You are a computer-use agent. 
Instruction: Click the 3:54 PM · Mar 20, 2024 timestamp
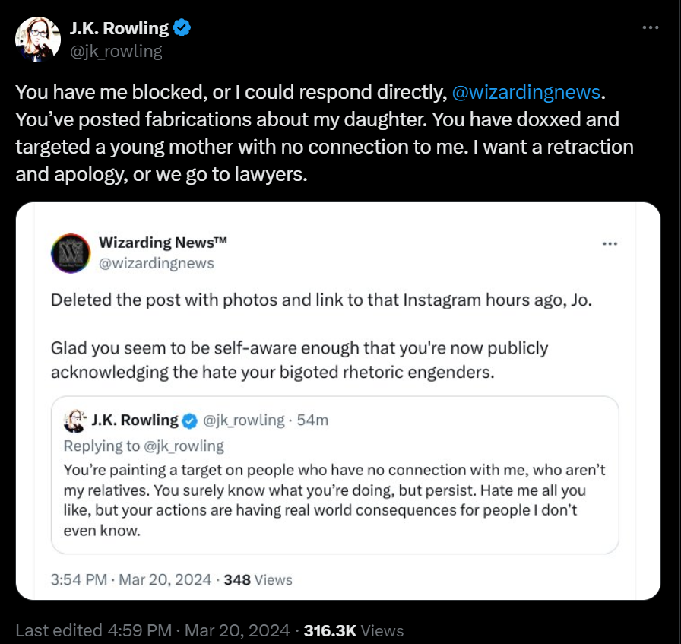pos(131,579)
